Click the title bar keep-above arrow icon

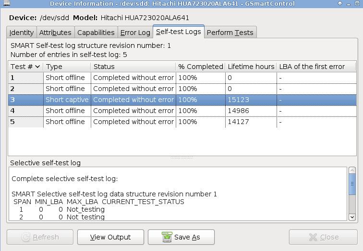click(x=340, y=3)
